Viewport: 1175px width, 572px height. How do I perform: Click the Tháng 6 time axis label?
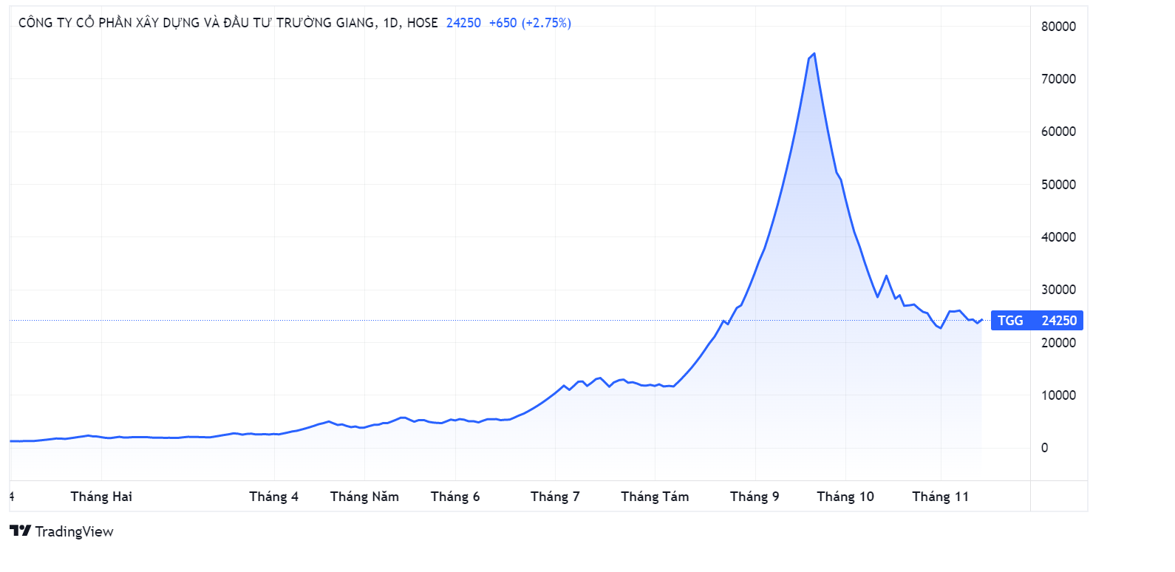[455, 497]
